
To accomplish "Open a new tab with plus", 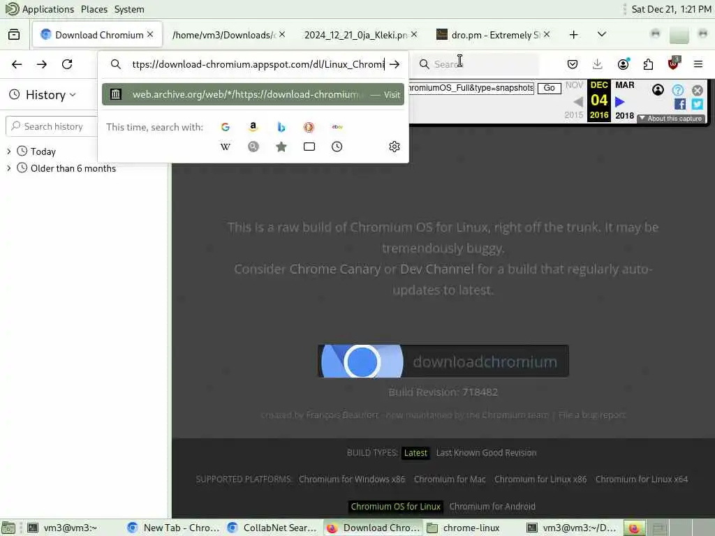I will click(x=574, y=35).
